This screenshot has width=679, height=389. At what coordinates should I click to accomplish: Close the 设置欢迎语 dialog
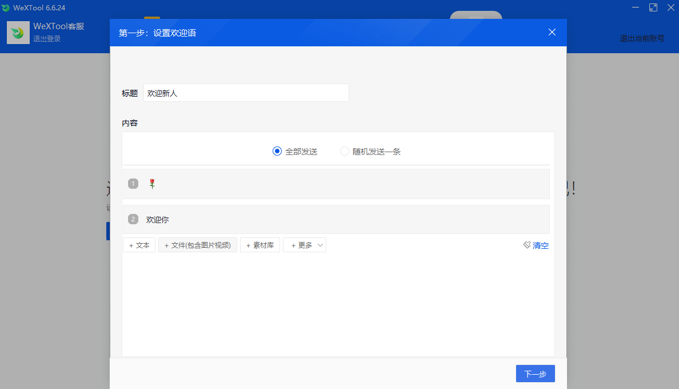tap(552, 32)
